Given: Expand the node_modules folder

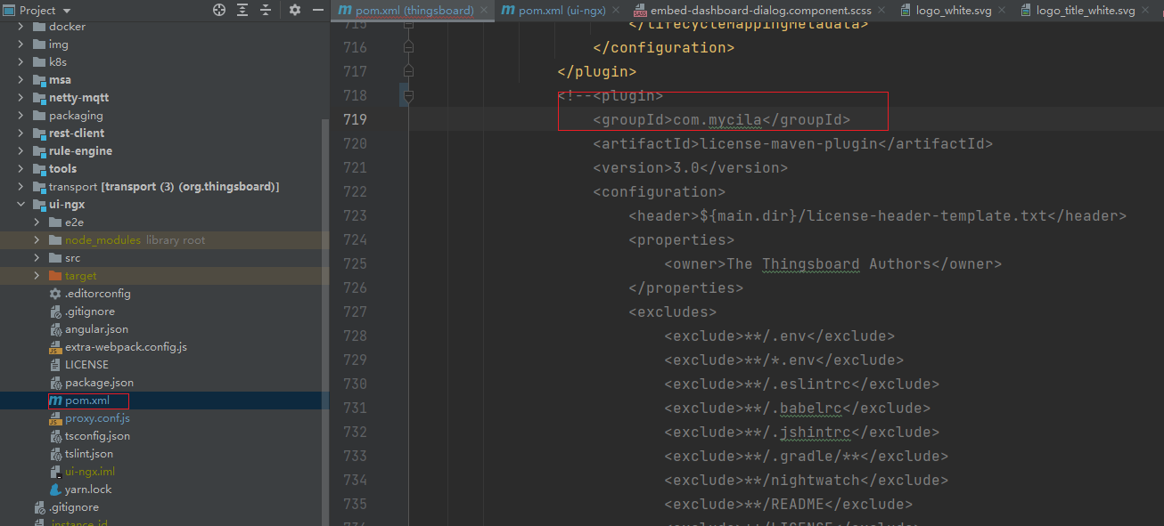Looking at the screenshot, I should 37,240.
